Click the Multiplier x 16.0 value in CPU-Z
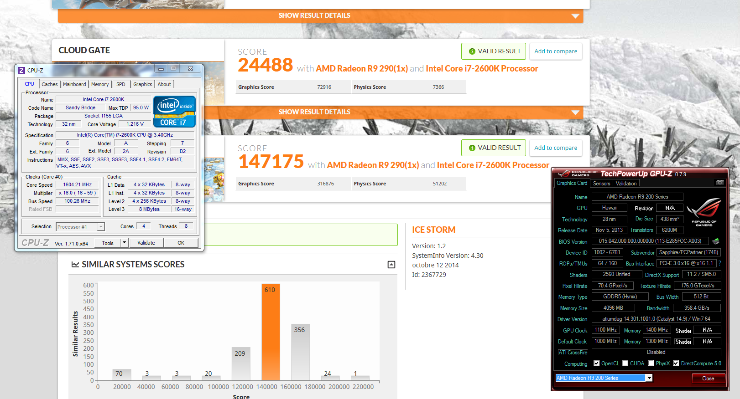Image resolution: width=740 pixels, height=399 pixels. (78, 193)
